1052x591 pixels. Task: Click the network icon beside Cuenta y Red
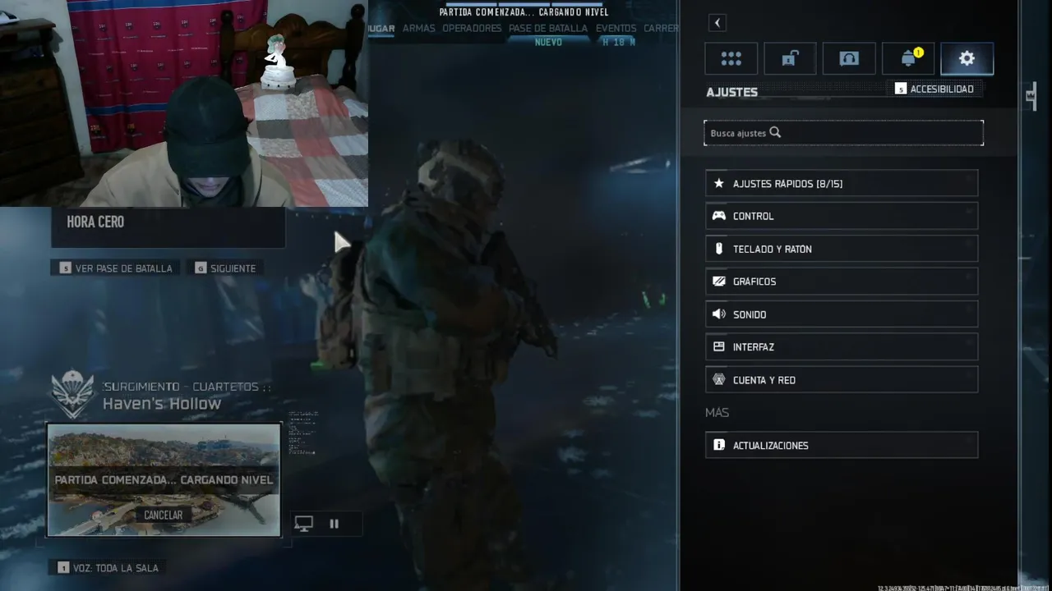click(719, 380)
